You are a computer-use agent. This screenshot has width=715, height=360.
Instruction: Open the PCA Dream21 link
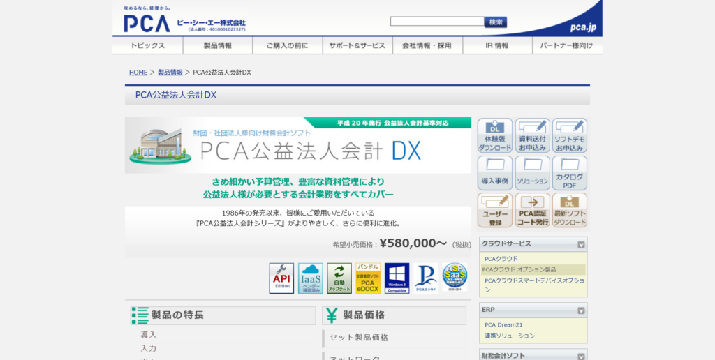[x=503, y=325]
